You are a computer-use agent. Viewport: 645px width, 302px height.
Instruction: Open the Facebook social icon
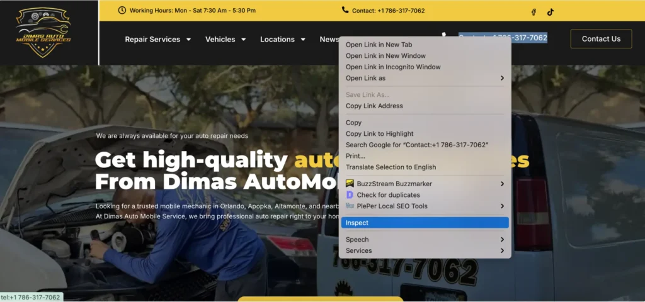(534, 12)
